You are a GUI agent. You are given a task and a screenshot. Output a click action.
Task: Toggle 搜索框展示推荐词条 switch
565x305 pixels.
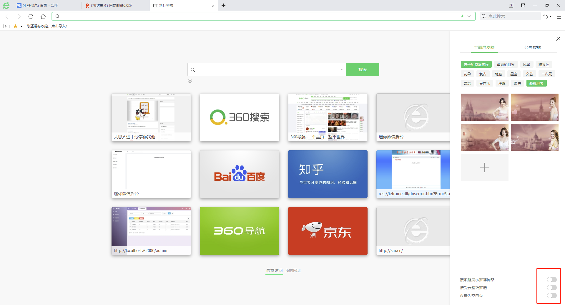552,280
